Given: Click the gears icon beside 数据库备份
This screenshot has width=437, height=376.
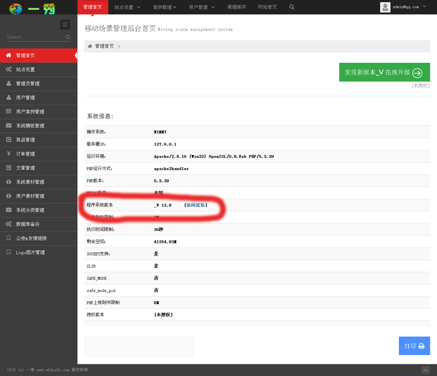Looking at the screenshot, I should (x=9, y=224).
